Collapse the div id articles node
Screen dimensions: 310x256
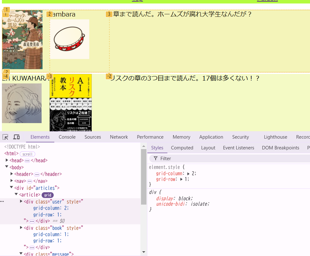pos(11,187)
